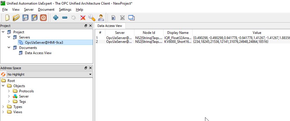This screenshot has width=290, height=121.
Task: Click the Value column header
Action: click(x=257, y=33)
